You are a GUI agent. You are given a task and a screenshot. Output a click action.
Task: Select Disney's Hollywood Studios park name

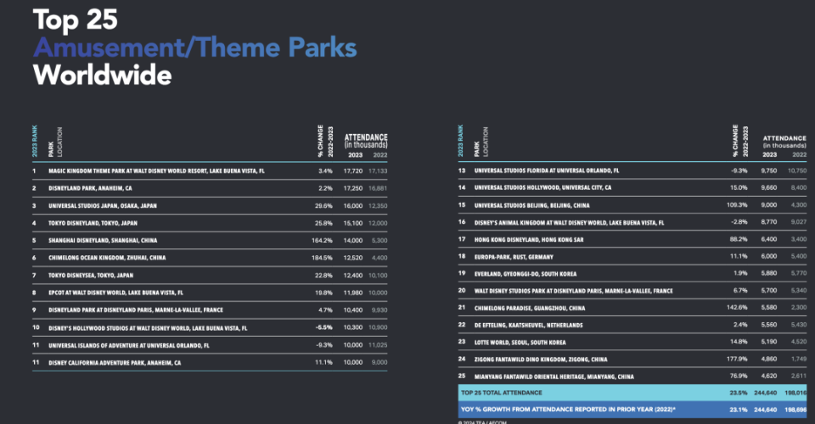148,328
